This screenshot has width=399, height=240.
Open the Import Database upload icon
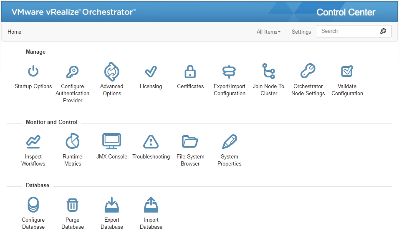(151, 205)
